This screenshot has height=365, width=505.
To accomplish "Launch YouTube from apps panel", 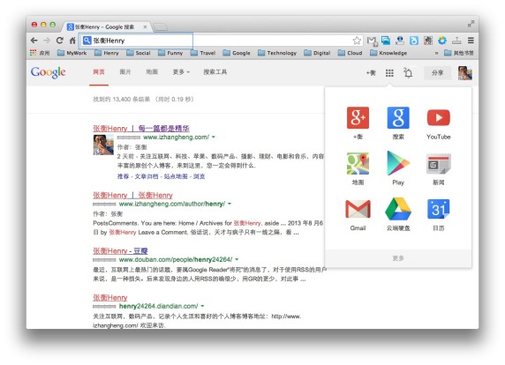I will pyautogui.click(x=438, y=118).
